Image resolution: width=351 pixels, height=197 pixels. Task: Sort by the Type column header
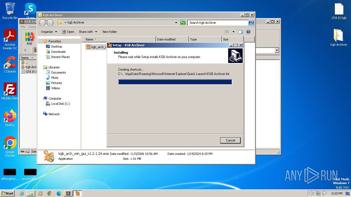(205, 39)
